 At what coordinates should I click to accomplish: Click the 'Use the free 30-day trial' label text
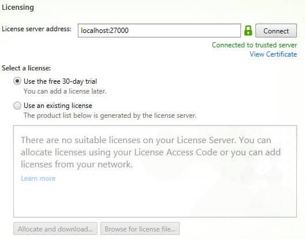[x=61, y=81]
